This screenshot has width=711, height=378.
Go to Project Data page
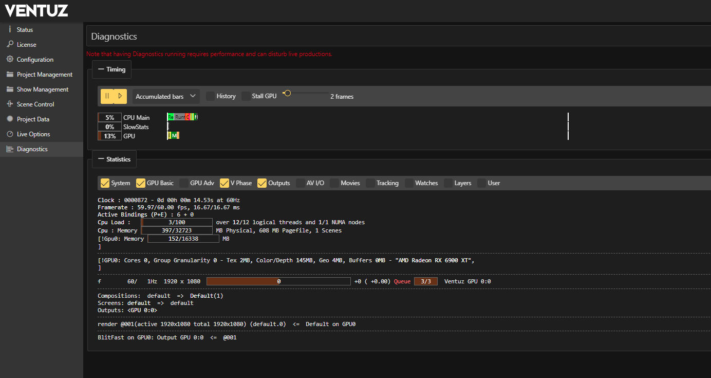point(33,119)
